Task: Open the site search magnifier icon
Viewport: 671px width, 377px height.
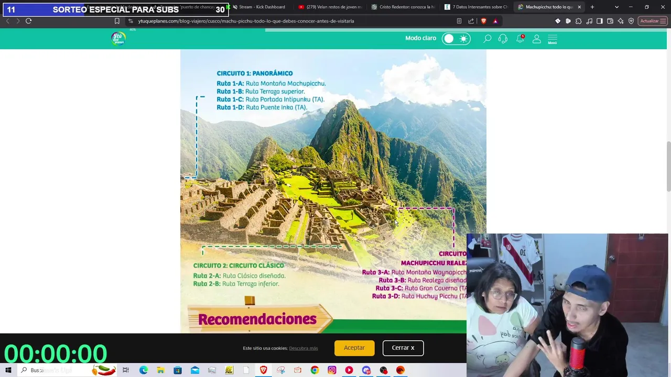Action: 487,39
